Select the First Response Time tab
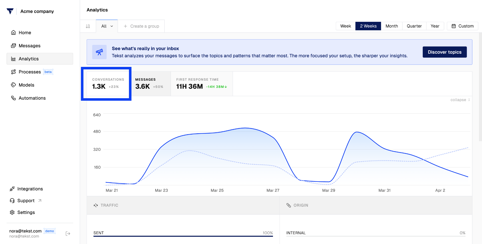The height and width of the screenshot is (244, 482). point(202,84)
